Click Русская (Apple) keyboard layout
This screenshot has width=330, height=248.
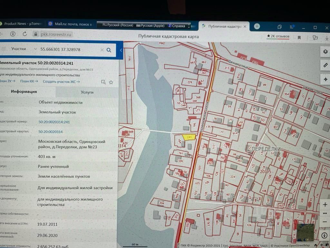click(x=150, y=26)
